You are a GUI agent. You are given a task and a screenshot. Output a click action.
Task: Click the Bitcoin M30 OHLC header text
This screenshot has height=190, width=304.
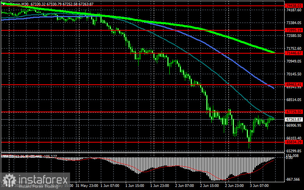click(51, 4)
